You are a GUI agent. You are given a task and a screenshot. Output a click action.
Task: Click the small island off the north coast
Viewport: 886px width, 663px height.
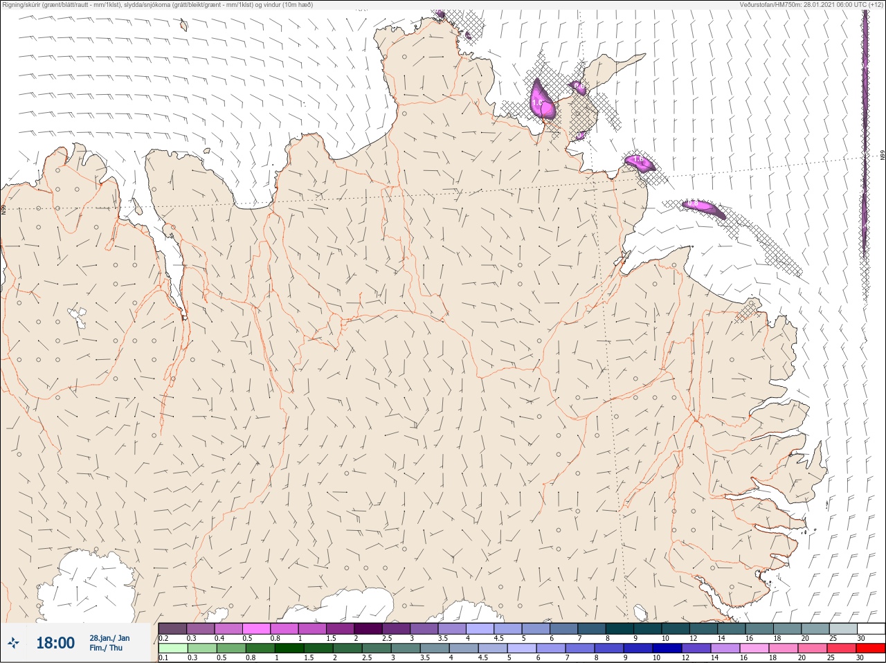point(184,26)
